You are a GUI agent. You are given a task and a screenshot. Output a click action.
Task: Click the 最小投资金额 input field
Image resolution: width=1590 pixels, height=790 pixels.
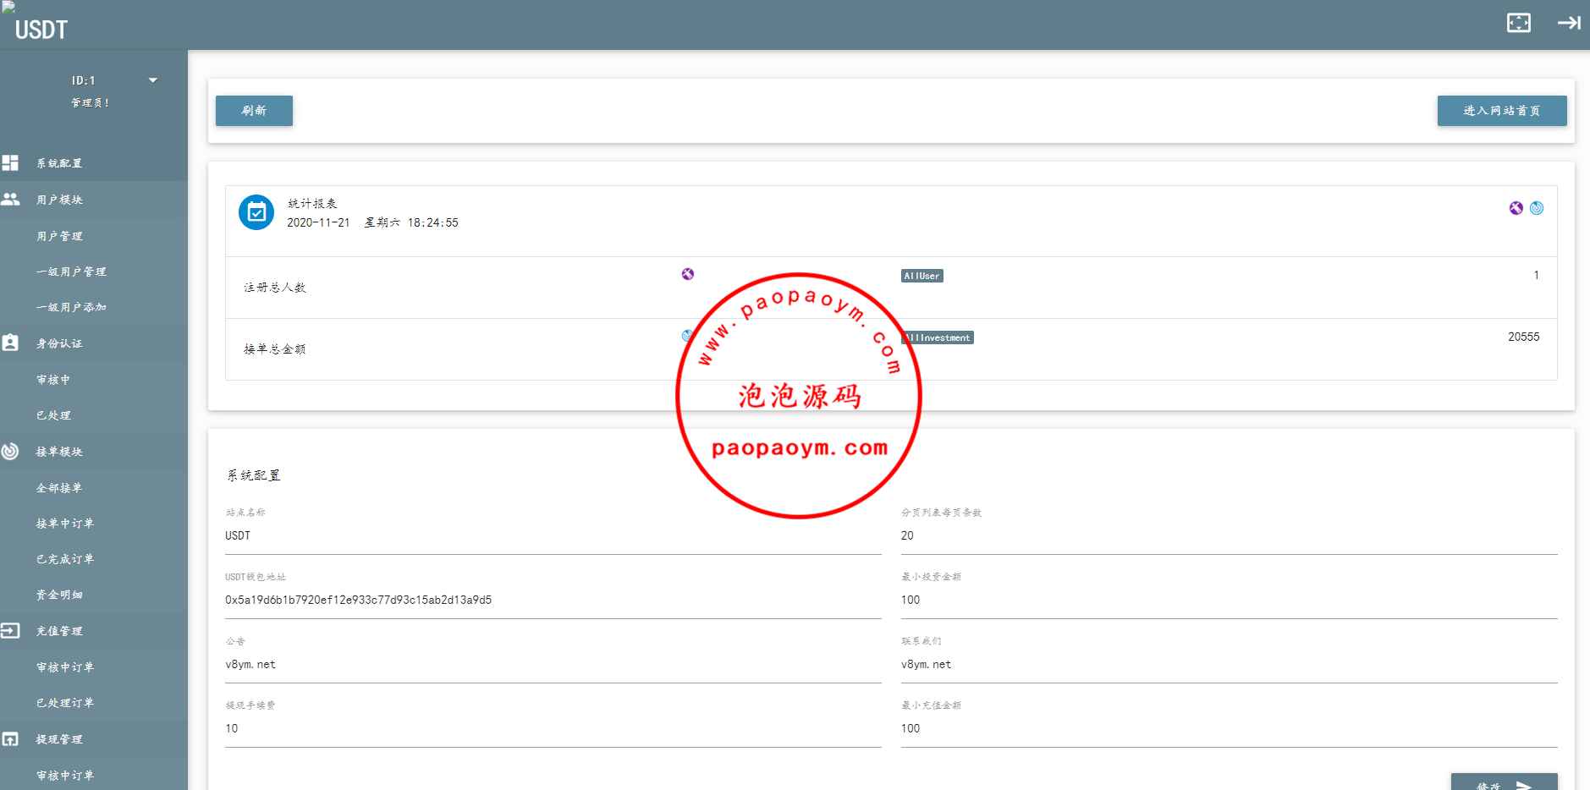[x=1229, y=600]
